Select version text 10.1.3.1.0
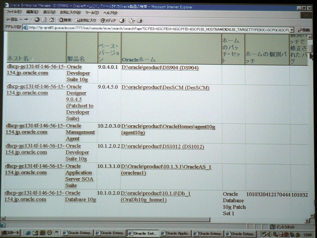 click(109, 166)
